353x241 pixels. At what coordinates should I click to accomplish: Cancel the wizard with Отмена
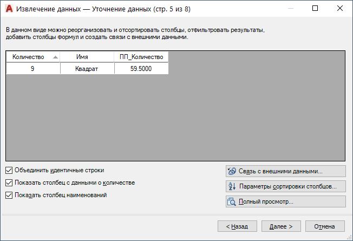[x=325, y=226]
